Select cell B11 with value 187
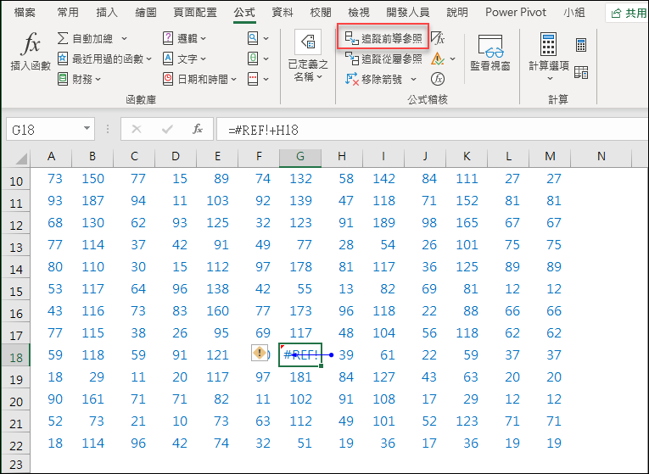This screenshot has width=649, height=474. 92,201
